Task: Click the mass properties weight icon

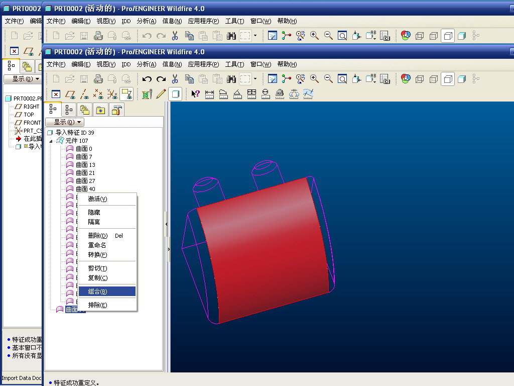Action: click(x=280, y=94)
